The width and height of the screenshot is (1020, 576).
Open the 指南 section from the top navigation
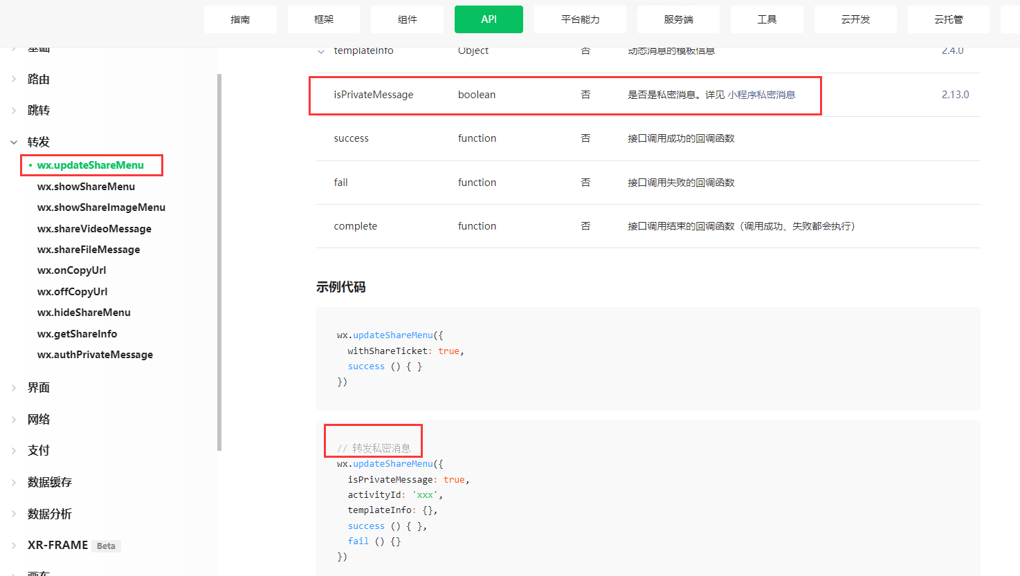point(240,19)
